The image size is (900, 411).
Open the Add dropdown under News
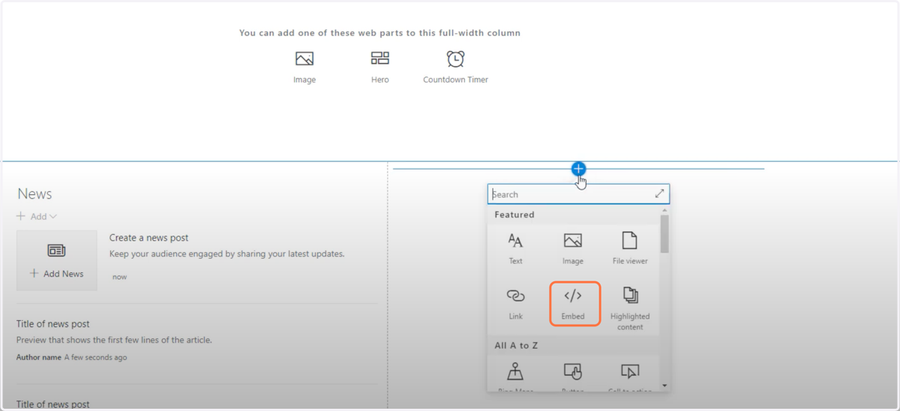[37, 216]
